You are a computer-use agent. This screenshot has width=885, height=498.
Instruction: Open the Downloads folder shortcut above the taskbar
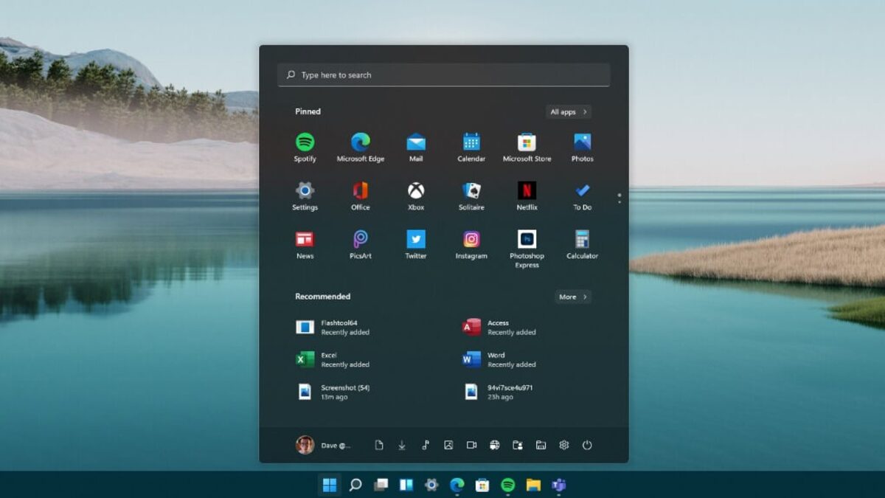tap(402, 446)
